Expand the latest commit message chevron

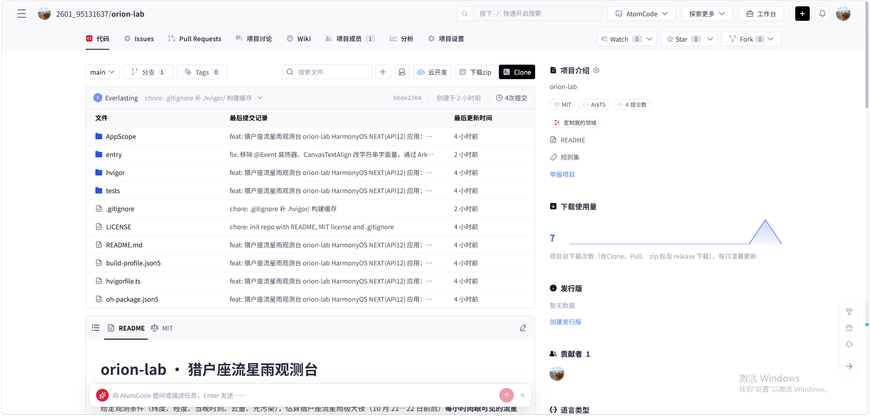(260, 98)
